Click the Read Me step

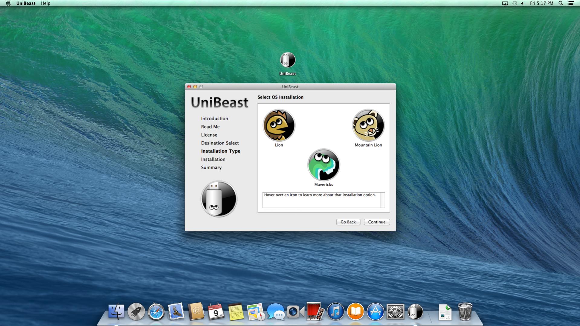click(x=210, y=127)
